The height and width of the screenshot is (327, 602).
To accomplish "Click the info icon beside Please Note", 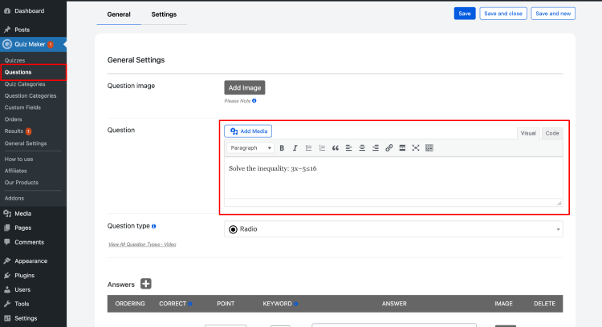I will (x=254, y=101).
